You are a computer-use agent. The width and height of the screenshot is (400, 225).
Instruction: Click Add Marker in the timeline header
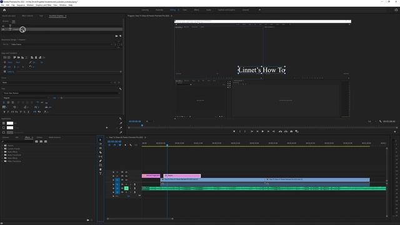click(125, 145)
